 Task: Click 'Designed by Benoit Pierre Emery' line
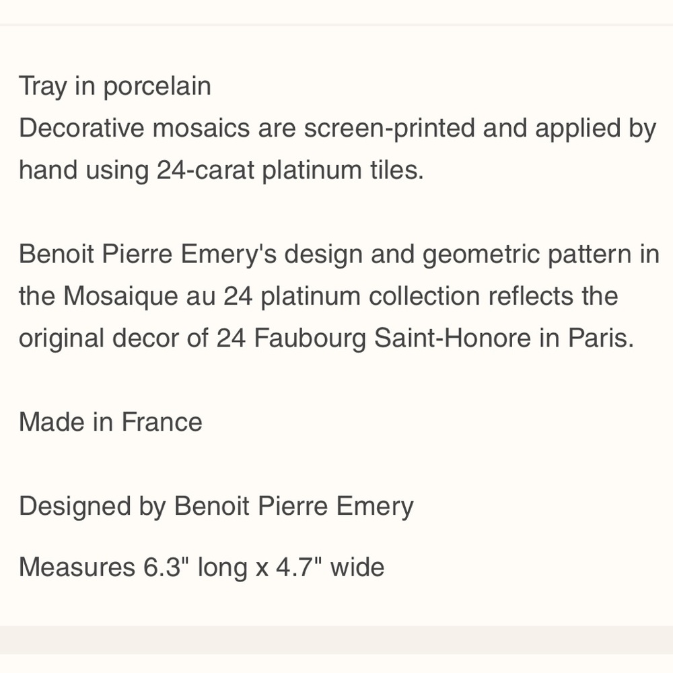216,506
